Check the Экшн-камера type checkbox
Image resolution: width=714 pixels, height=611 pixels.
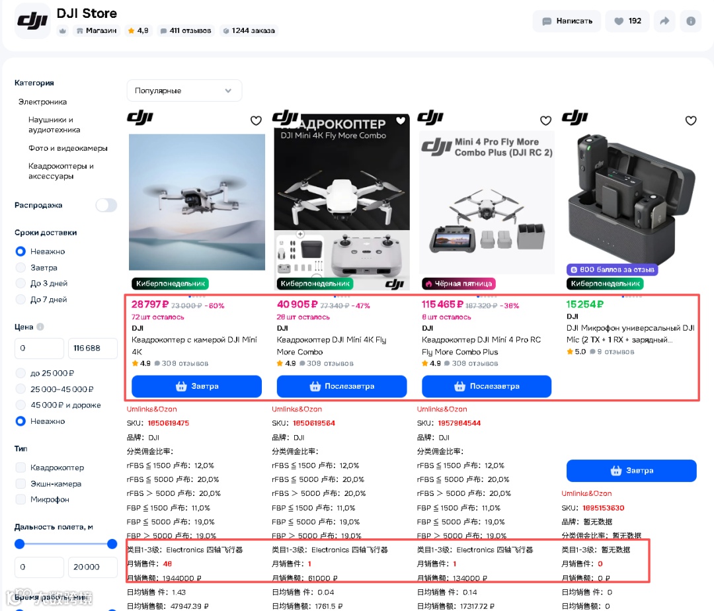[x=20, y=483]
